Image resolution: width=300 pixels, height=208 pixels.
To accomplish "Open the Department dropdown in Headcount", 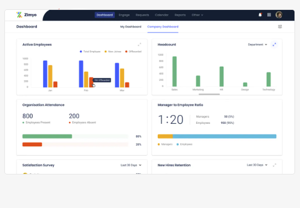I will (258, 45).
